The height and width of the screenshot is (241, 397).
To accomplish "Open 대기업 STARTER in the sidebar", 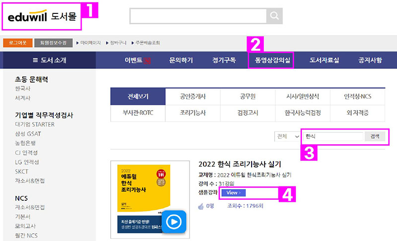I will [x=35, y=124].
